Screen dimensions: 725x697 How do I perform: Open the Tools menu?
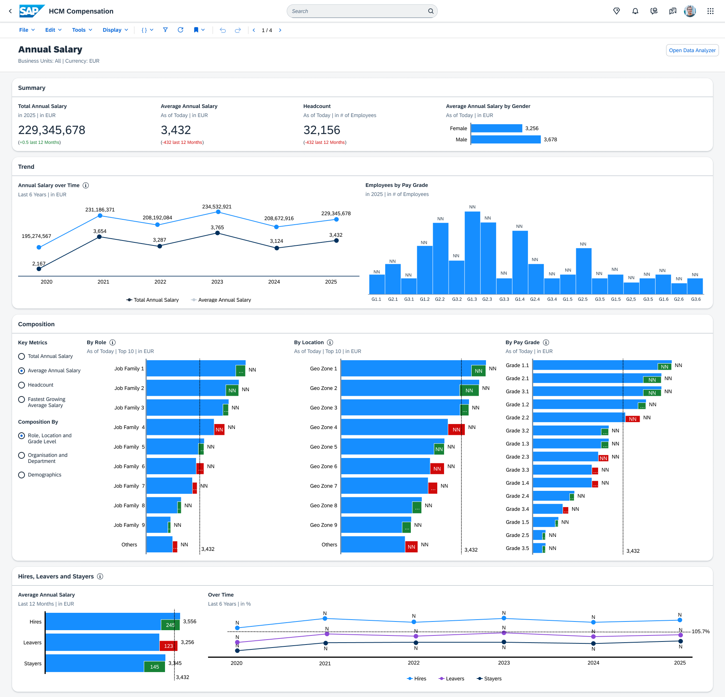point(82,30)
